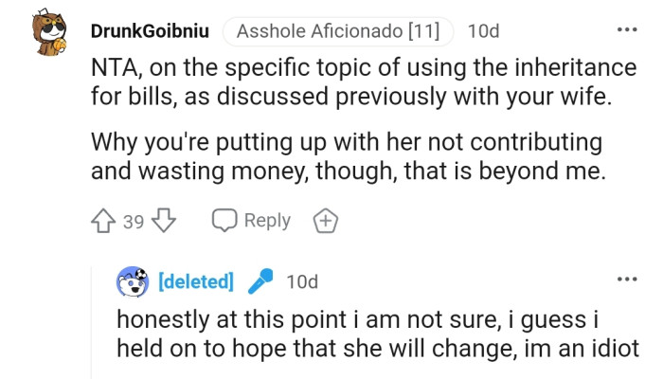The height and width of the screenshot is (379, 663).
Task: Give an award to DrunkGoibniu's comment
Action: 325,221
